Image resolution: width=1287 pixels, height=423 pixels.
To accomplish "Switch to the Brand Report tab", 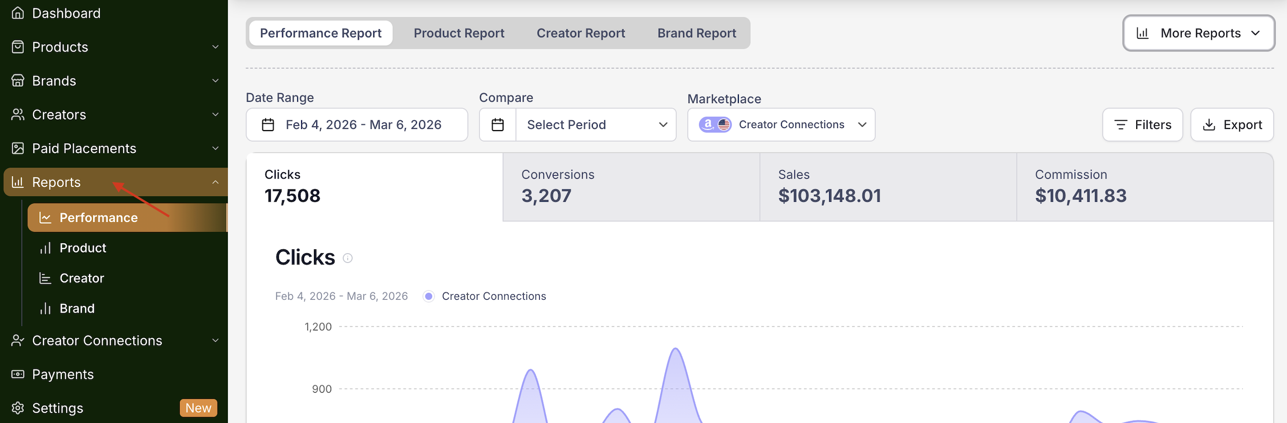I will [x=696, y=33].
